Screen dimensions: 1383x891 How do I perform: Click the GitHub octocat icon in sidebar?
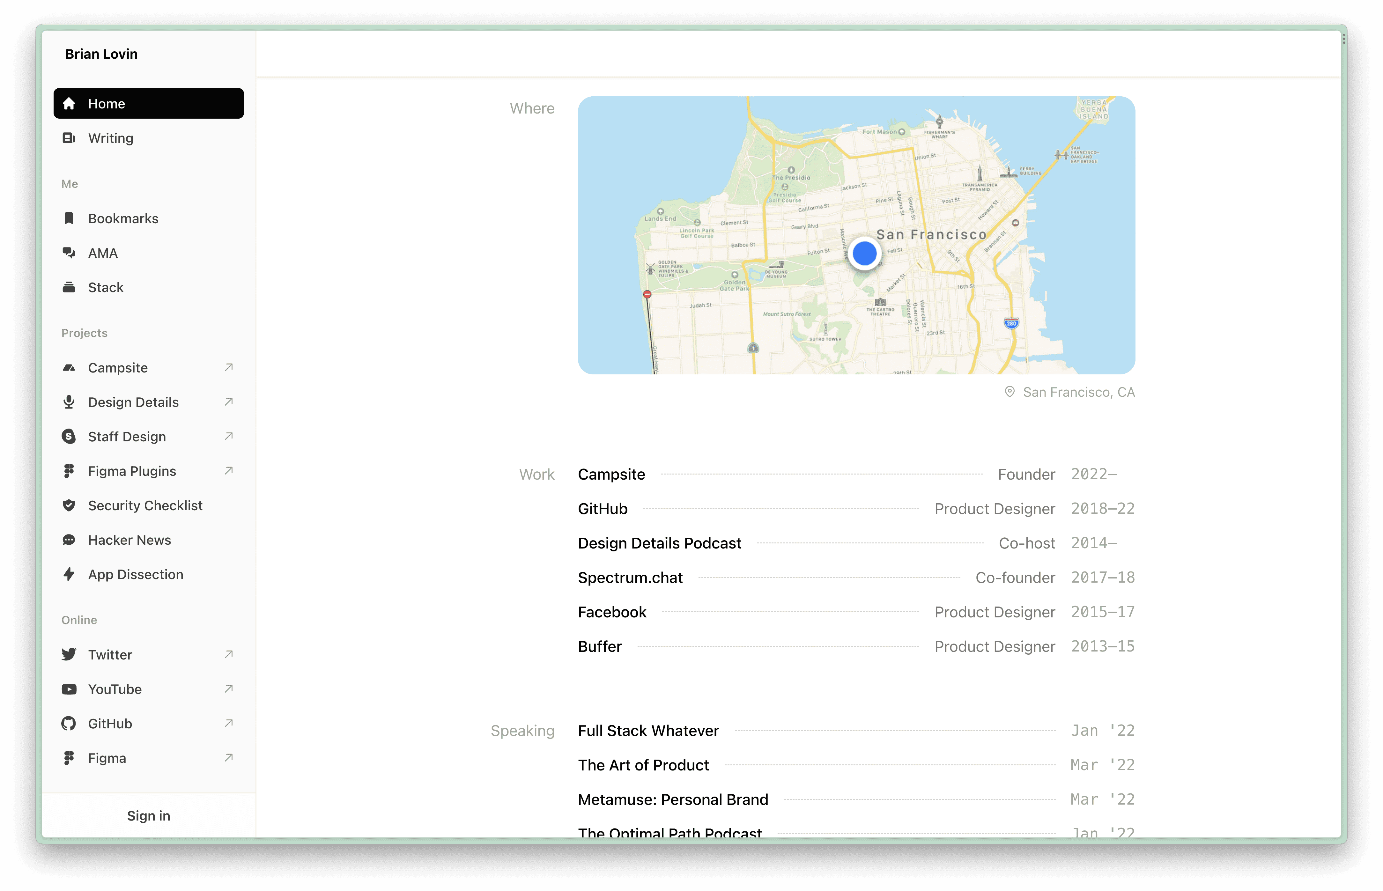tap(69, 723)
